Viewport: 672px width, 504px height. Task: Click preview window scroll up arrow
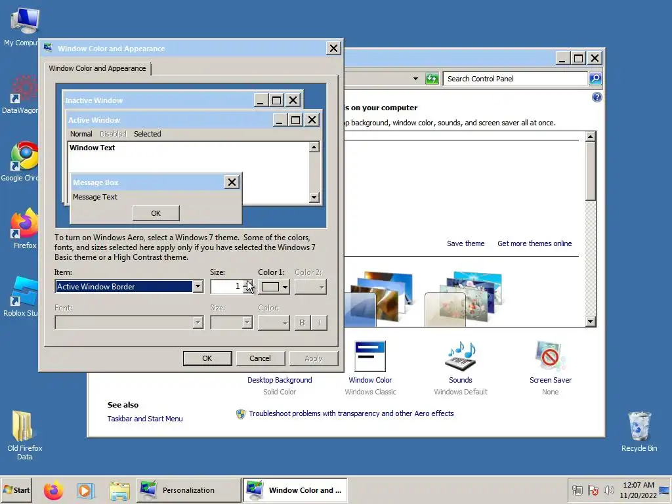pos(314,148)
